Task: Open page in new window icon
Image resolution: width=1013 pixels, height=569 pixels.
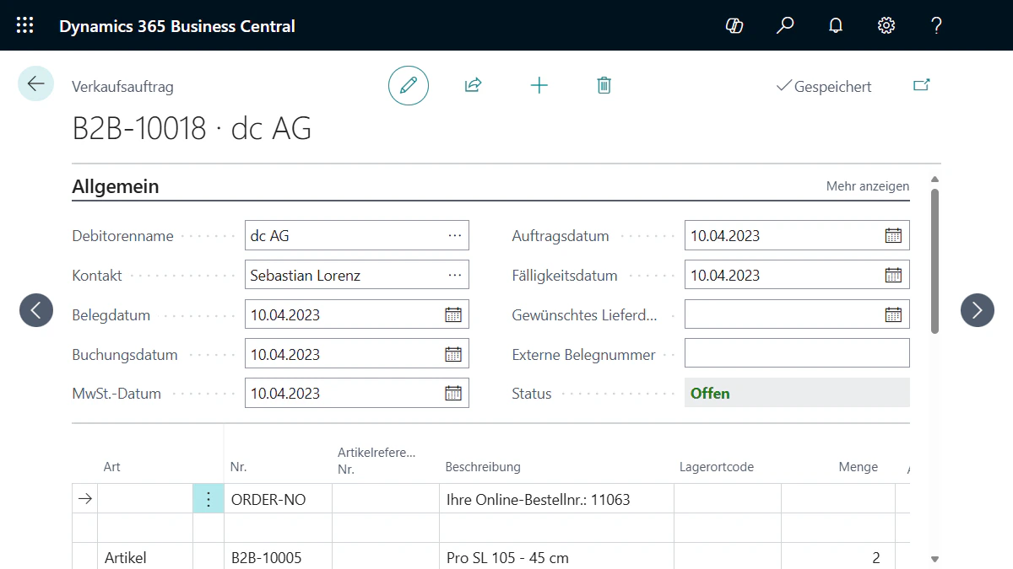Action: point(922,85)
